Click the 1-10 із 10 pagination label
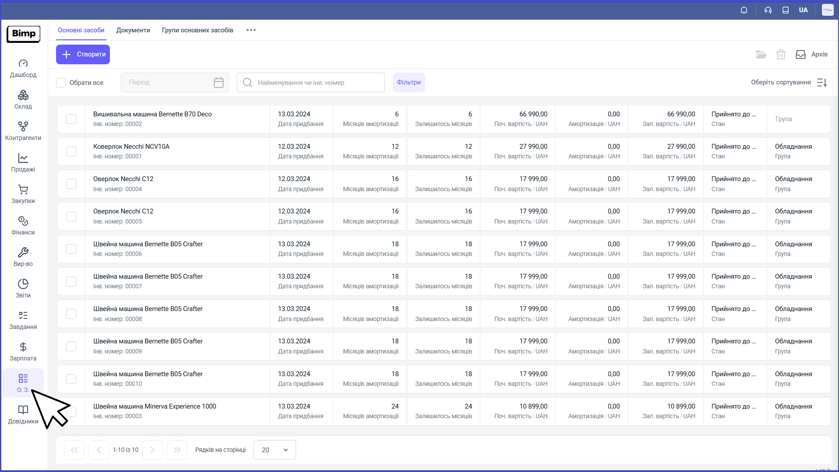Viewport: 839px width, 472px height. tap(126, 450)
